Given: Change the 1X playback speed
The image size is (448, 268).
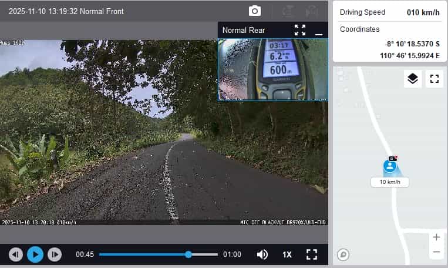Looking at the screenshot, I should tap(287, 254).
